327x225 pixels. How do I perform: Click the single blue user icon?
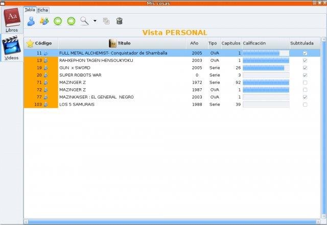click(31, 21)
